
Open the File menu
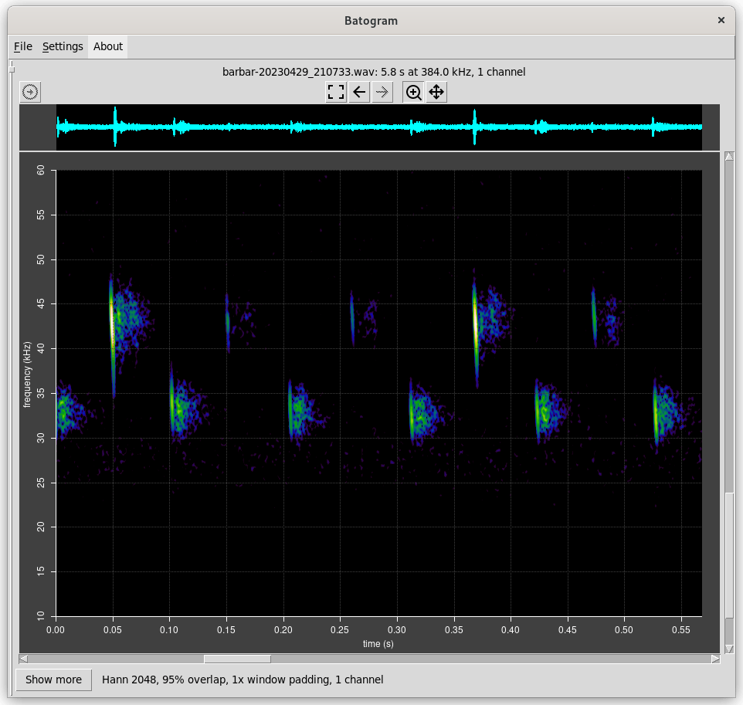(x=23, y=46)
